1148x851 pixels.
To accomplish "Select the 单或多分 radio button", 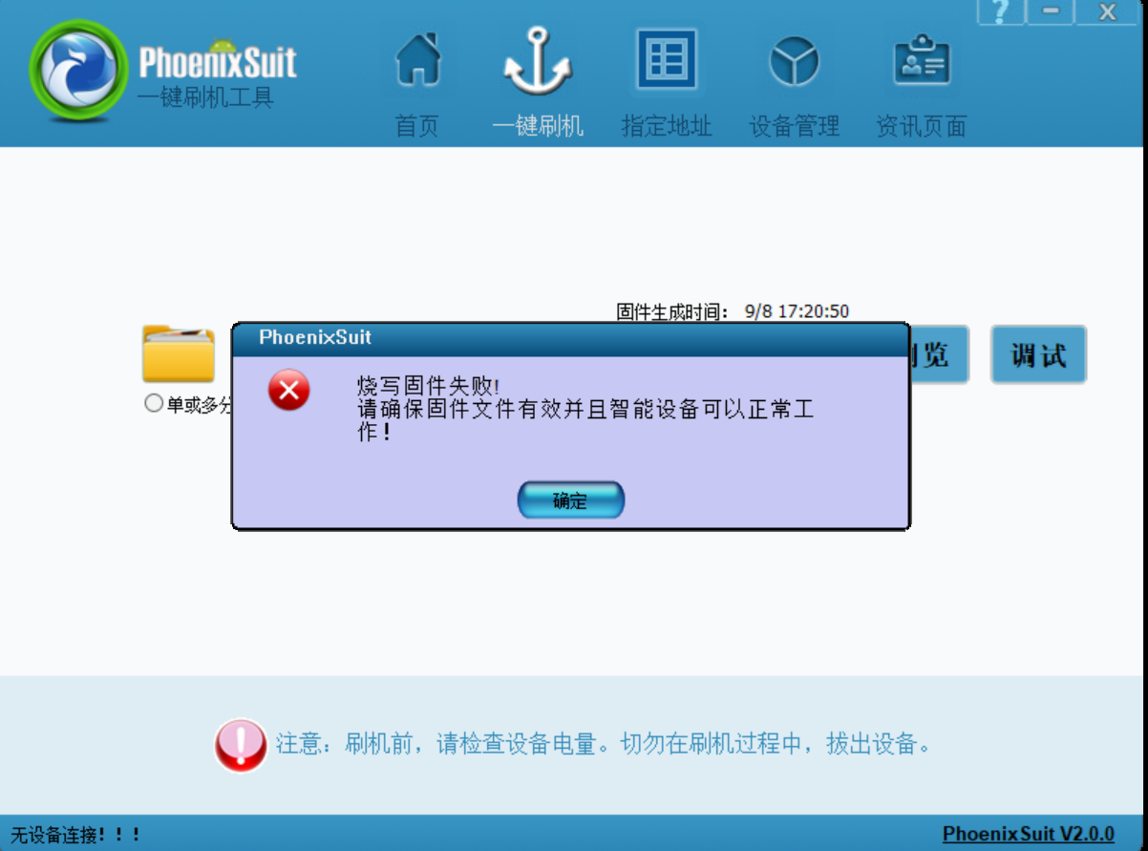I will coord(154,404).
